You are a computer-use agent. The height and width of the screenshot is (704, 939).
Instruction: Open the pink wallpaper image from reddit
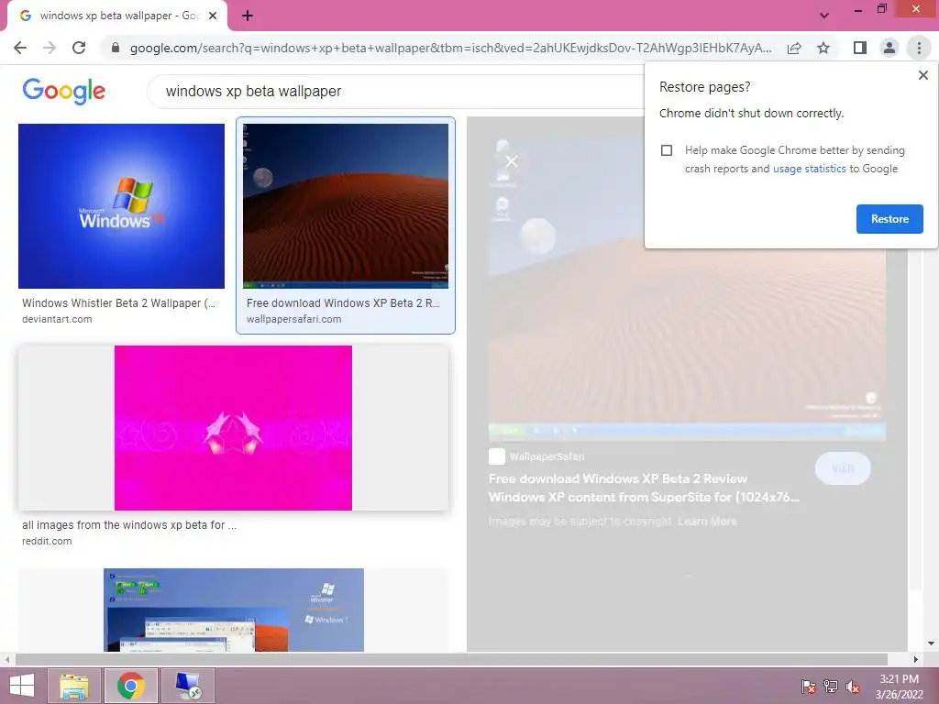(x=233, y=428)
